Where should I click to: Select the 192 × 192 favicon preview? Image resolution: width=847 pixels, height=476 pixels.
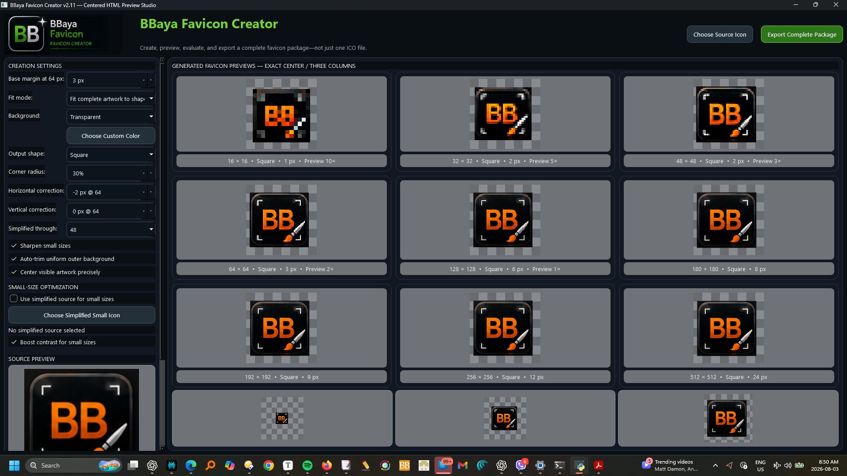[x=281, y=328]
